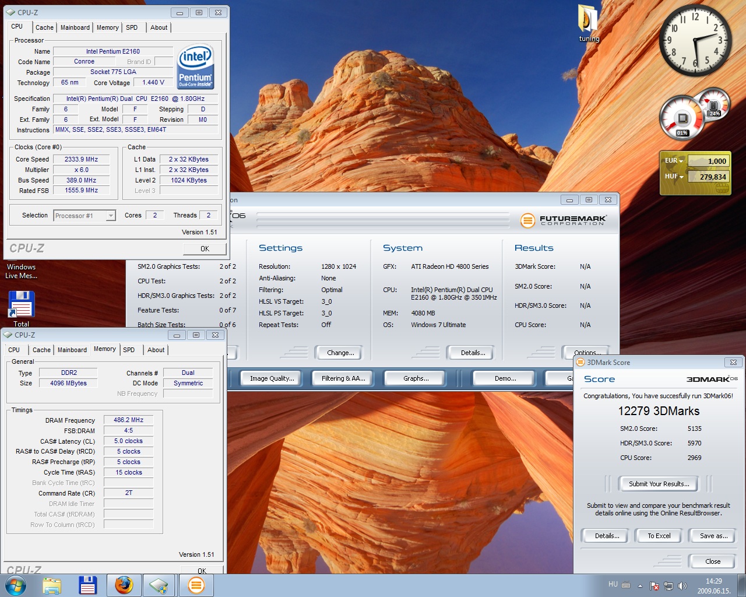Open Image Quality... in 3DMark06
This screenshot has width=746, height=597.
coord(272,378)
